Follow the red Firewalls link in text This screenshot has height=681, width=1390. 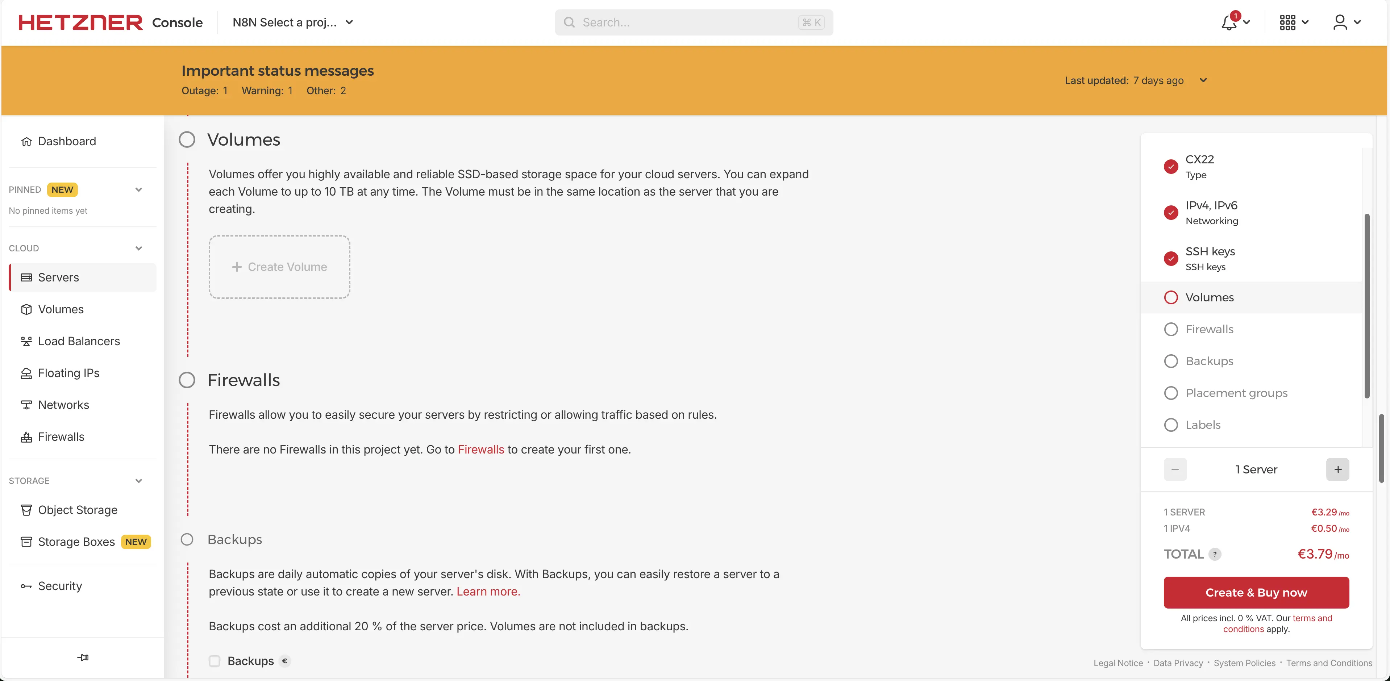[x=481, y=450]
